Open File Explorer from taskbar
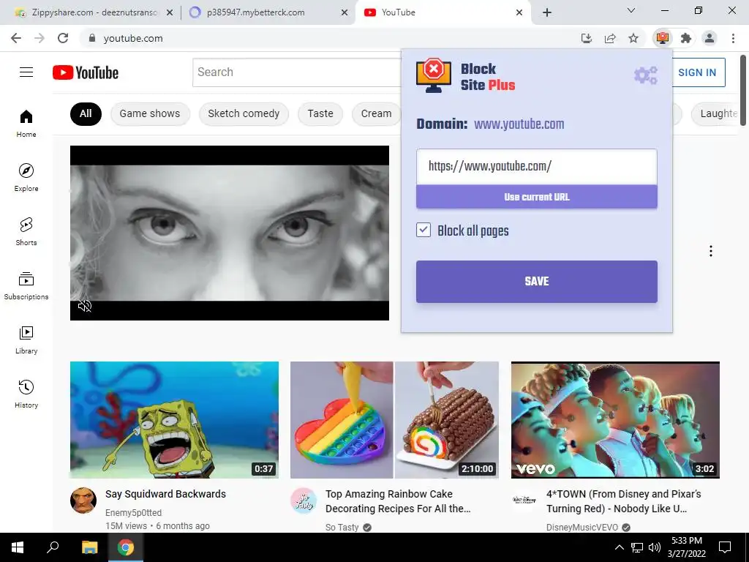The height and width of the screenshot is (562, 749). click(89, 547)
